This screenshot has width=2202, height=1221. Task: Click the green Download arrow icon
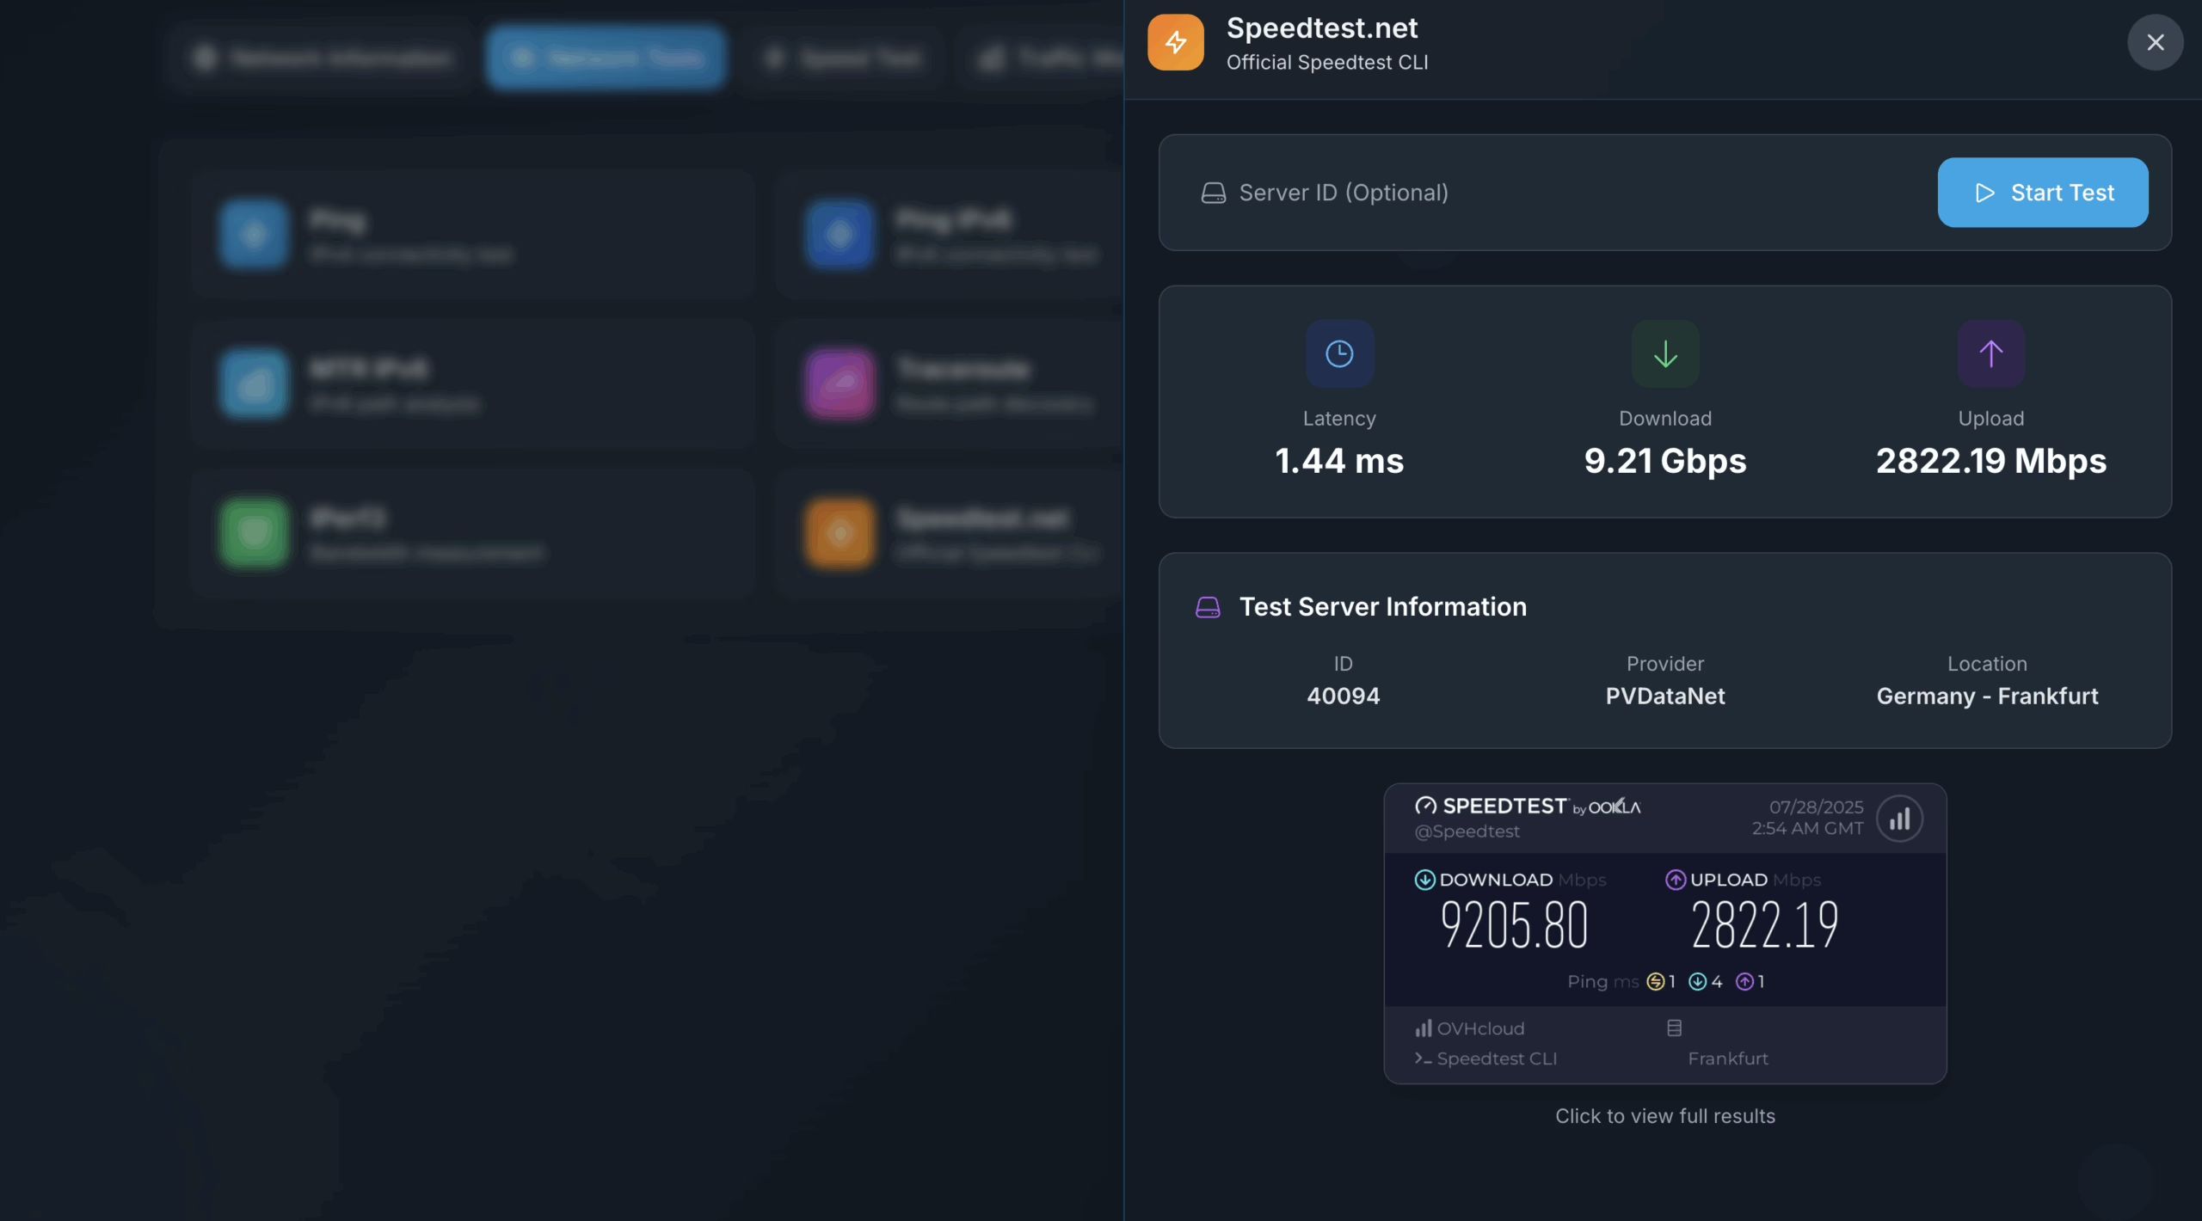1665,353
